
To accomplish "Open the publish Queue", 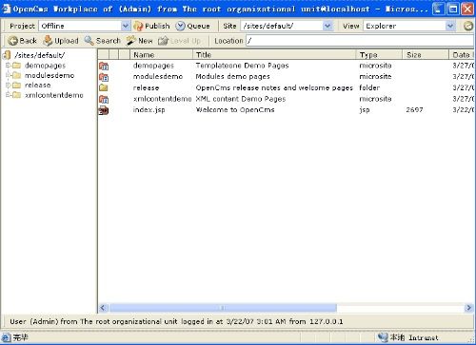I will [x=192, y=26].
